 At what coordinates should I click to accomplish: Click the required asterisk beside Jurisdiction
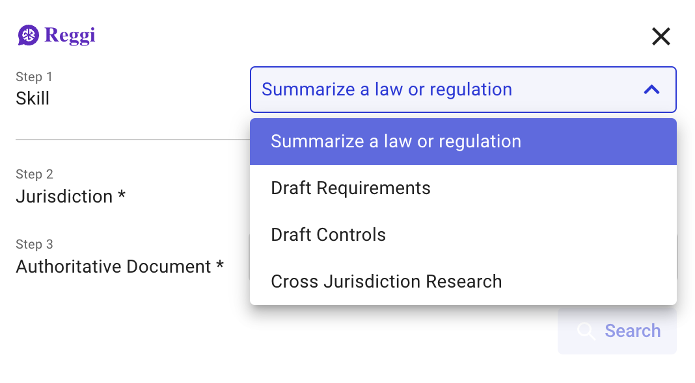tap(122, 196)
